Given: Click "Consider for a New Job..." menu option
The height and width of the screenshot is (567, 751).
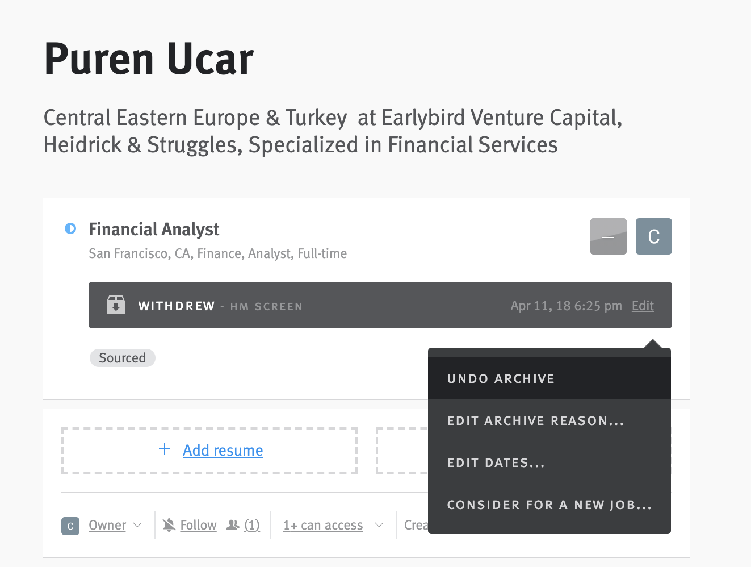Looking at the screenshot, I should click(549, 505).
